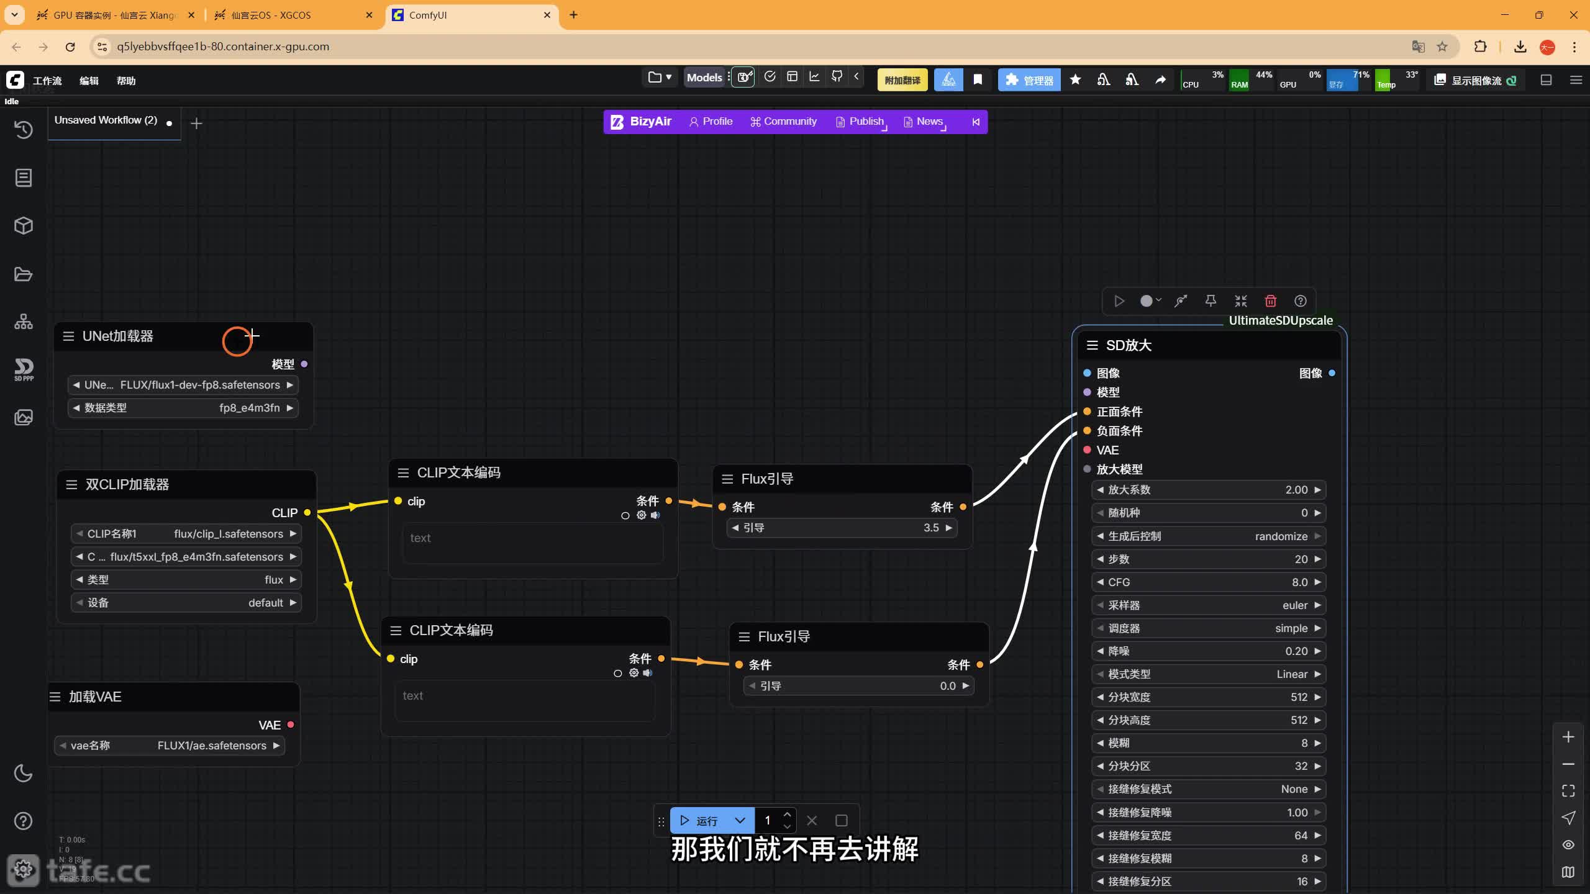The width and height of the screenshot is (1590, 894).
Task: Fit view to canvas
Action: coord(1568,791)
